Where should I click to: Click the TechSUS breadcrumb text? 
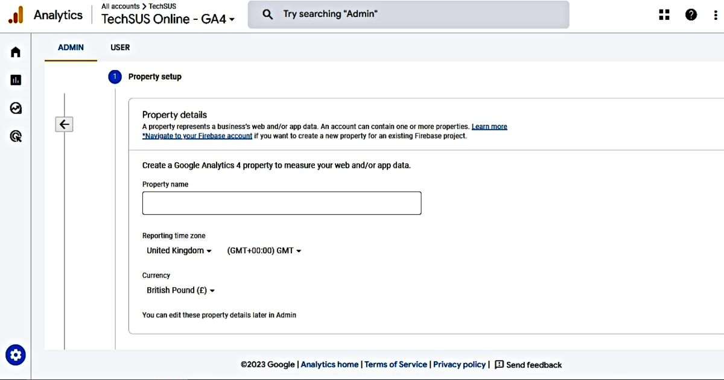[x=162, y=6]
